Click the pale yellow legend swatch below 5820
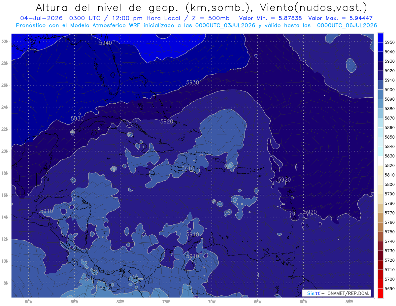396x306 pixels. point(380,170)
